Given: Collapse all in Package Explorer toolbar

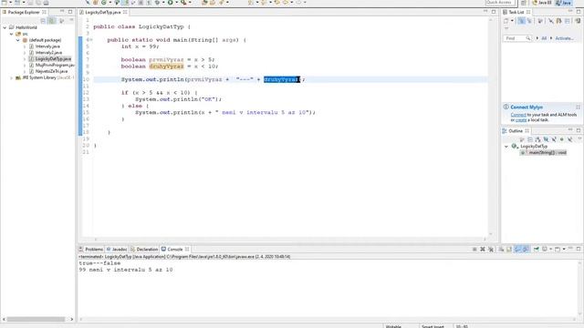Looking at the screenshot, I should (43, 20).
